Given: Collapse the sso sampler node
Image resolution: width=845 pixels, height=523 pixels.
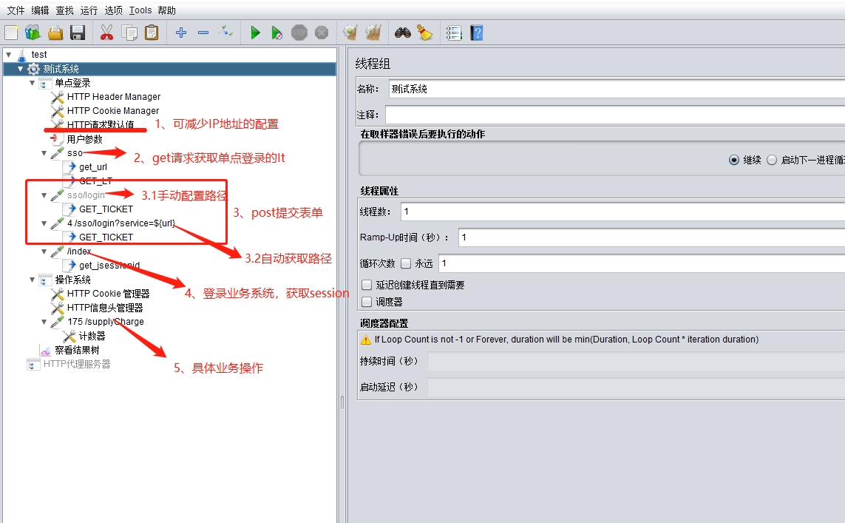Looking at the screenshot, I should 45,152.
